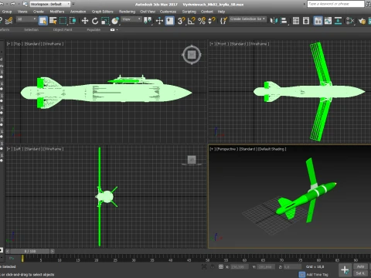Toggle Spinner Snap
This screenshot has width=371, height=278.
[212, 21]
